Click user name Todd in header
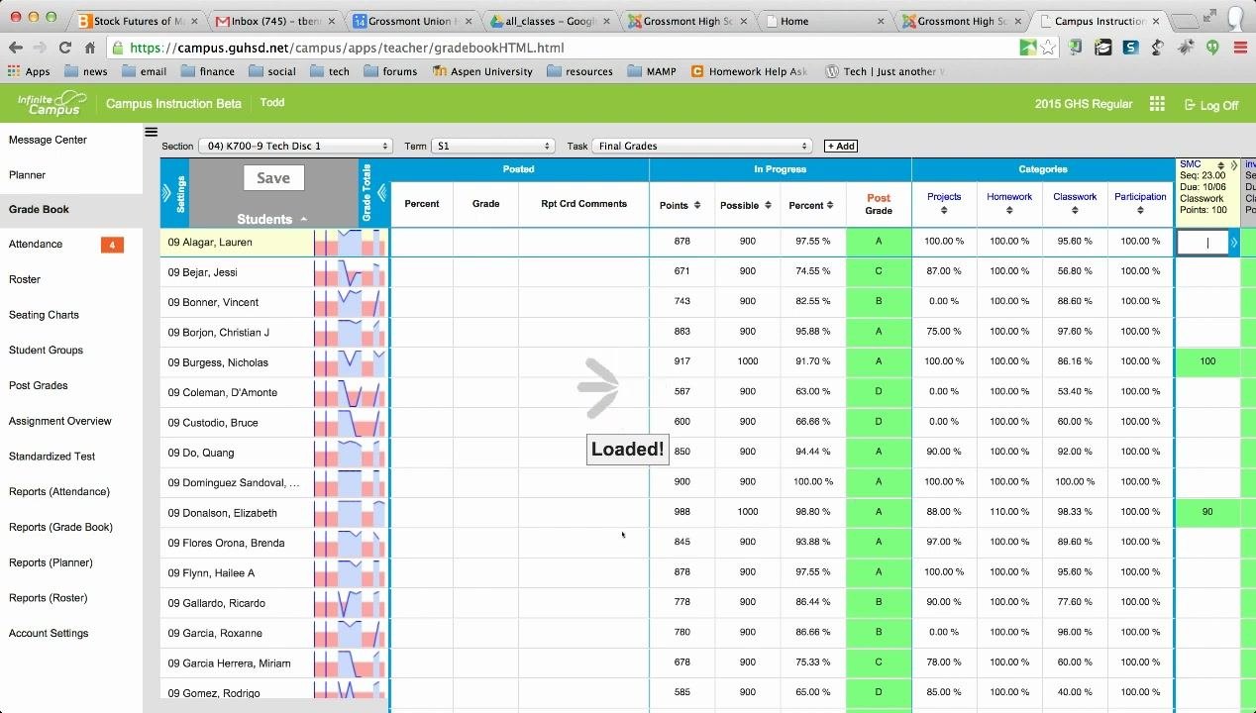 coord(271,103)
